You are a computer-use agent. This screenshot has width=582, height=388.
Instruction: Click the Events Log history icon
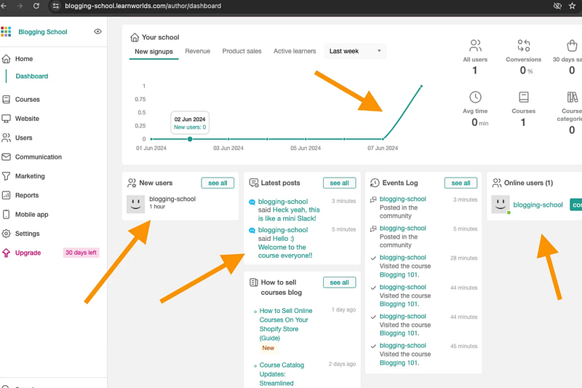[375, 183]
